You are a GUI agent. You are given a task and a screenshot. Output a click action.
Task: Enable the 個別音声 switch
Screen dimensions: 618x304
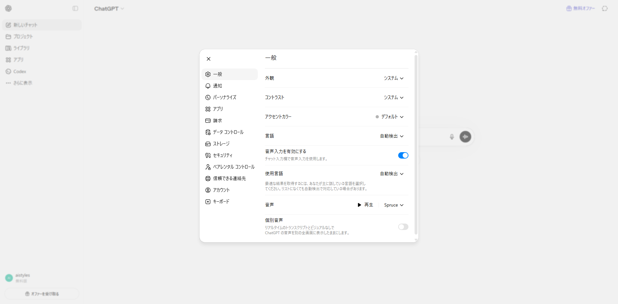pos(403,227)
